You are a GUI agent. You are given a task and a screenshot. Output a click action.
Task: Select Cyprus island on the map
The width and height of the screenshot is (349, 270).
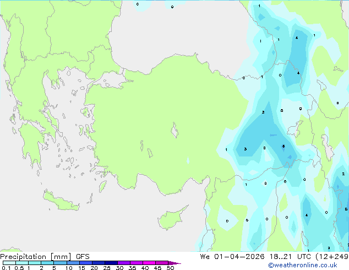coord(171,219)
